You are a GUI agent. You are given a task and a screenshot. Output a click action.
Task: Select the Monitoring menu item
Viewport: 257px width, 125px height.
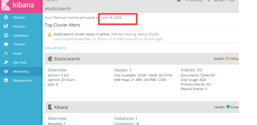pyautogui.click(x=21, y=72)
